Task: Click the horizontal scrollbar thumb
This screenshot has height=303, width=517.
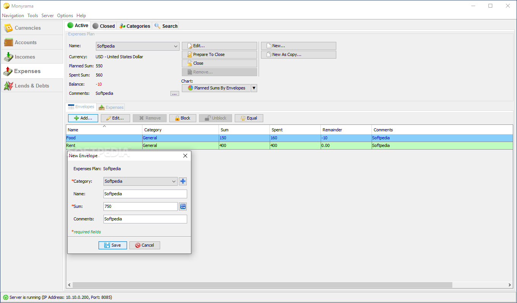Action: [262, 285]
